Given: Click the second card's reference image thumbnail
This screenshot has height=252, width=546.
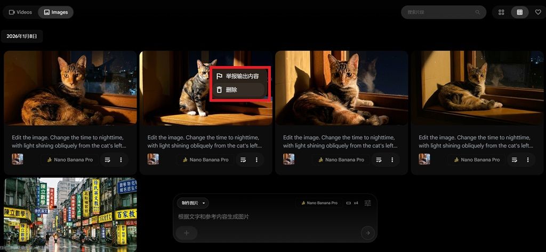Looking at the screenshot, I should click(x=153, y=159).
